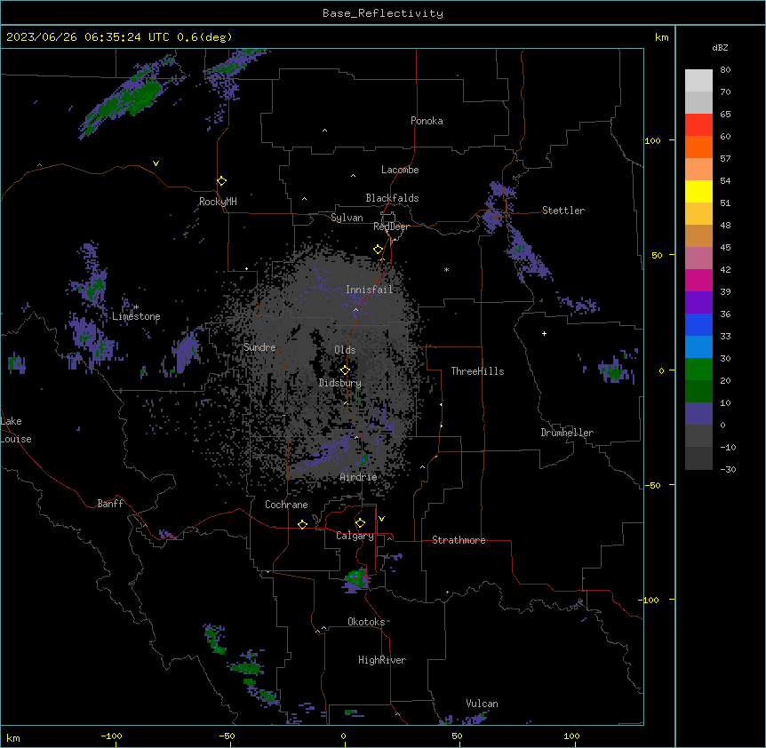Click the Banff label
Viewport: 766px width, 748px height.
point(110,504)
